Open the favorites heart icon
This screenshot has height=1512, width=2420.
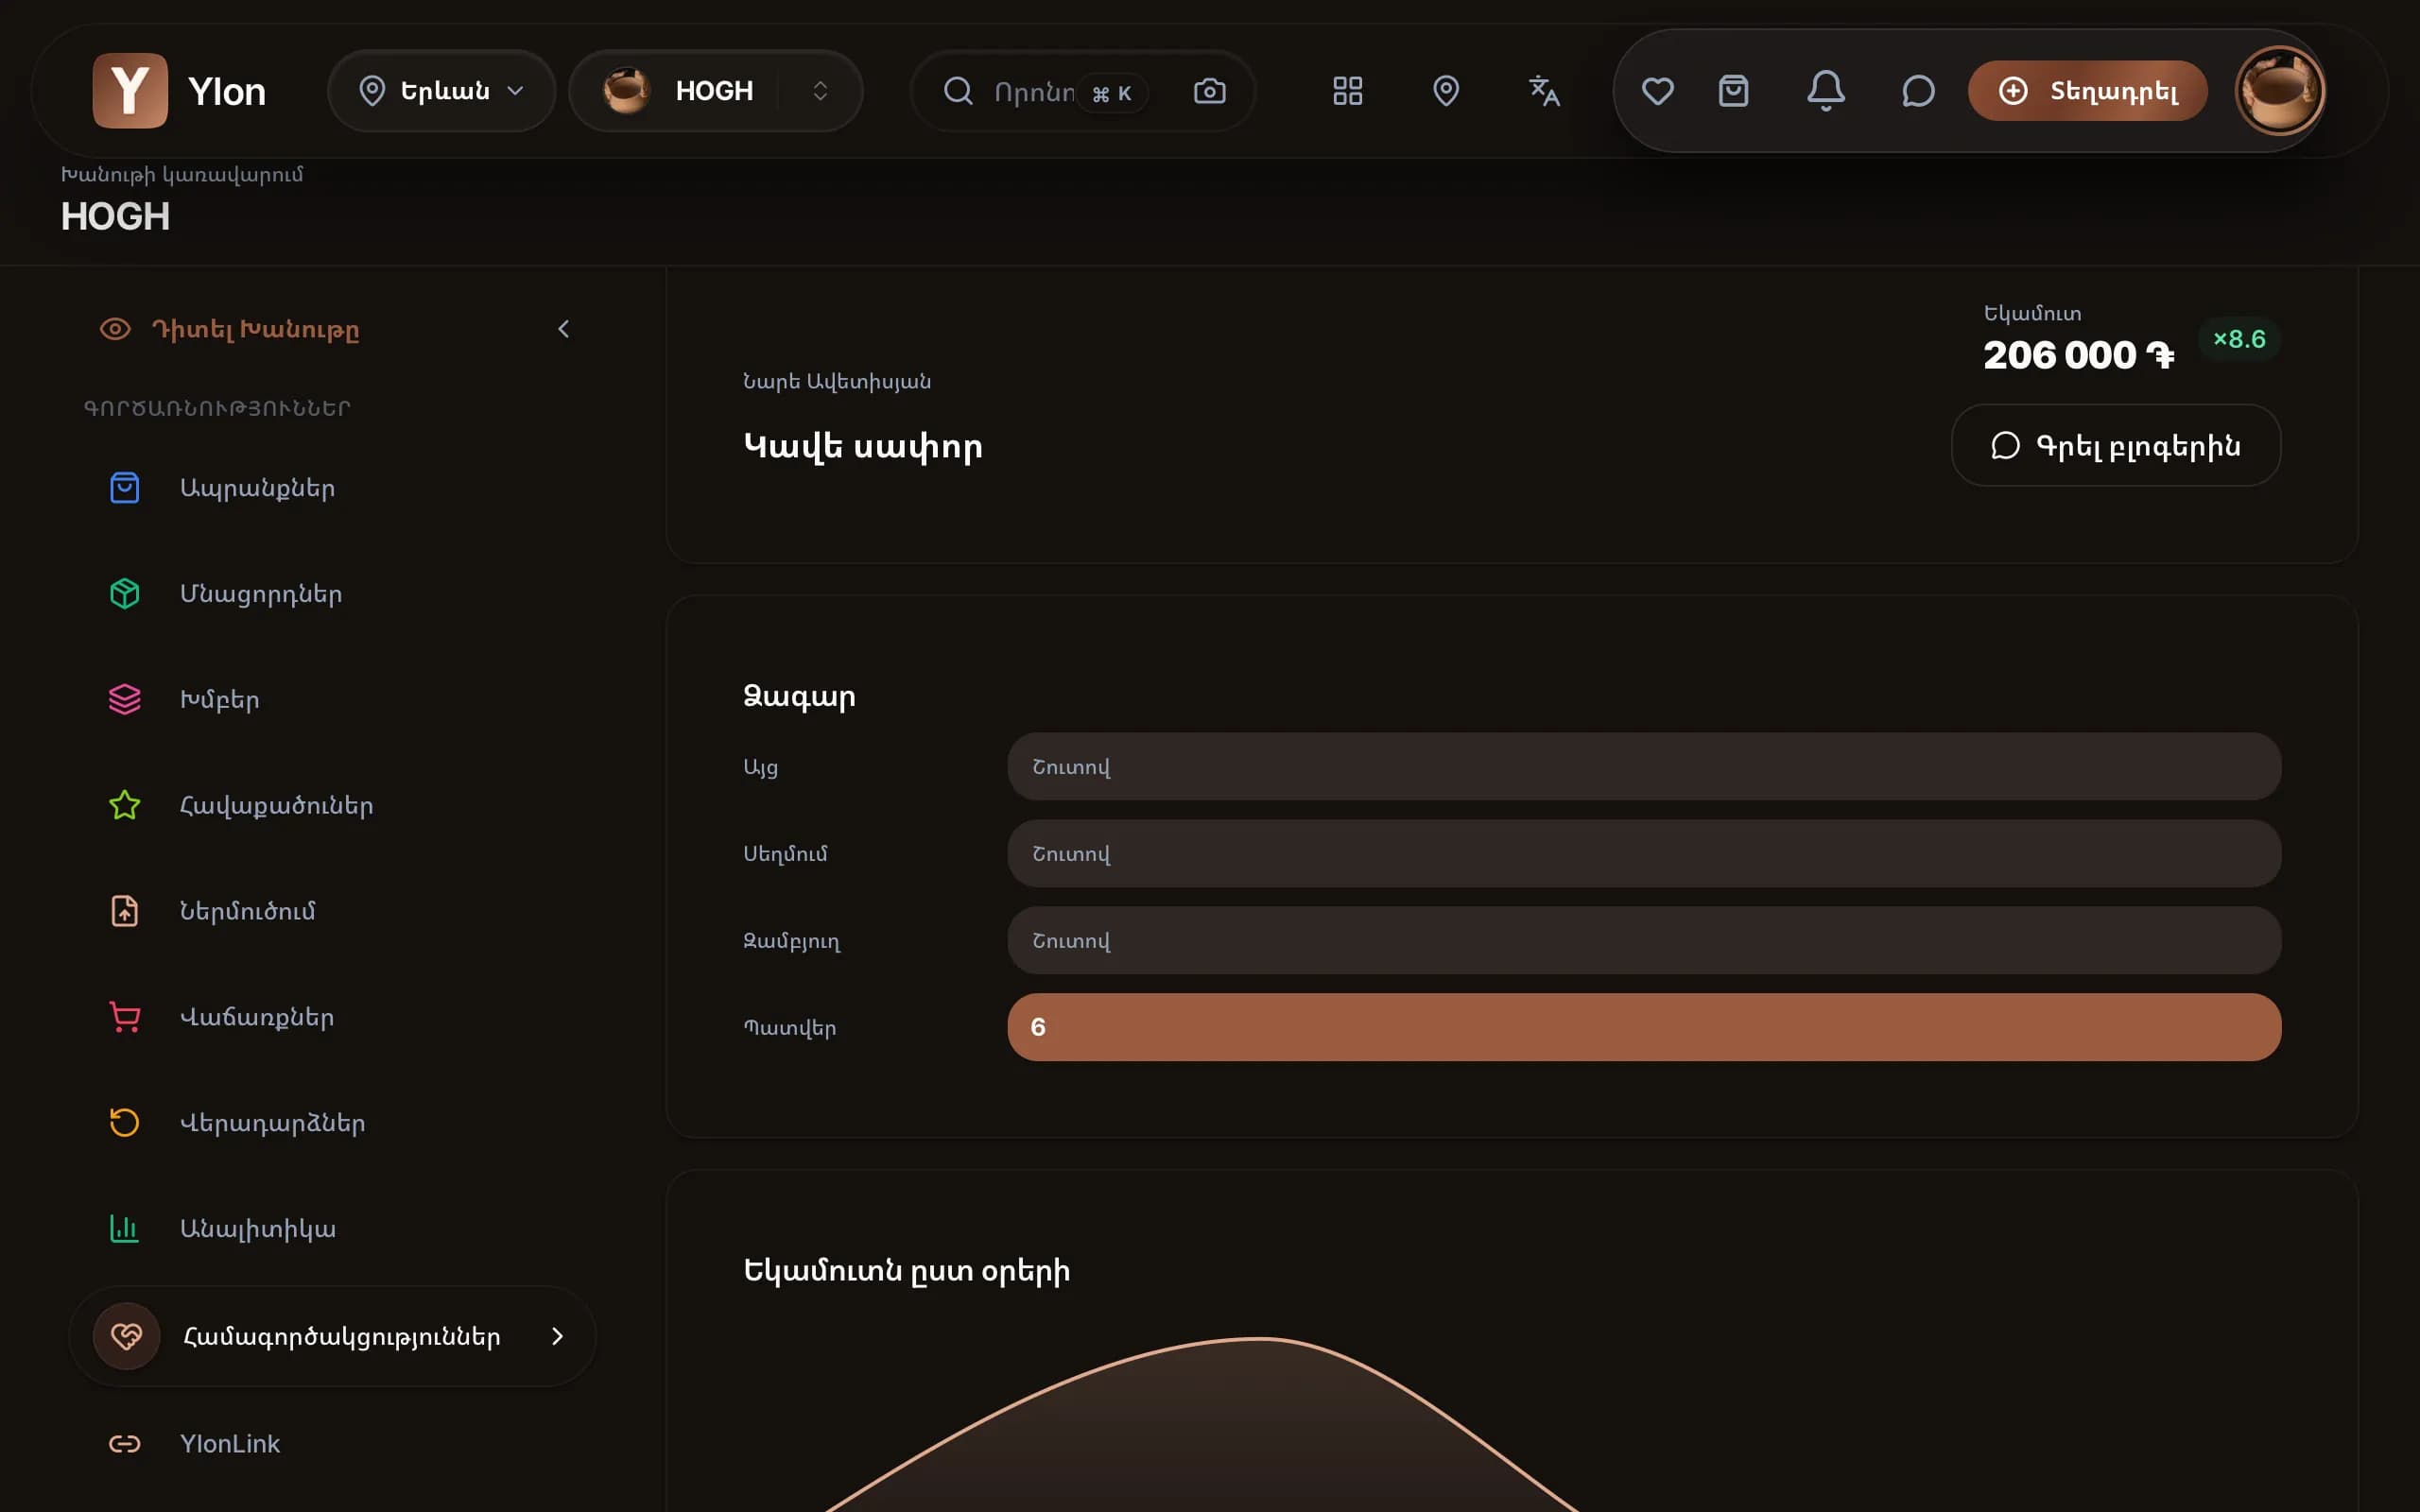pyautogui.click(x=1657, y=91)
